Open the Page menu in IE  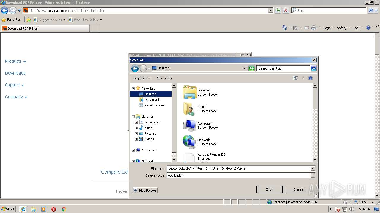328,28
